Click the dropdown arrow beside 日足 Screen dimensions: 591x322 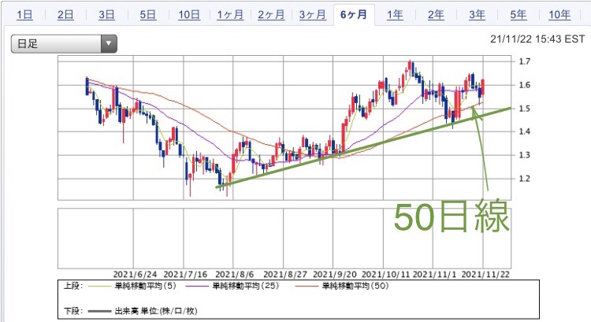109,43
